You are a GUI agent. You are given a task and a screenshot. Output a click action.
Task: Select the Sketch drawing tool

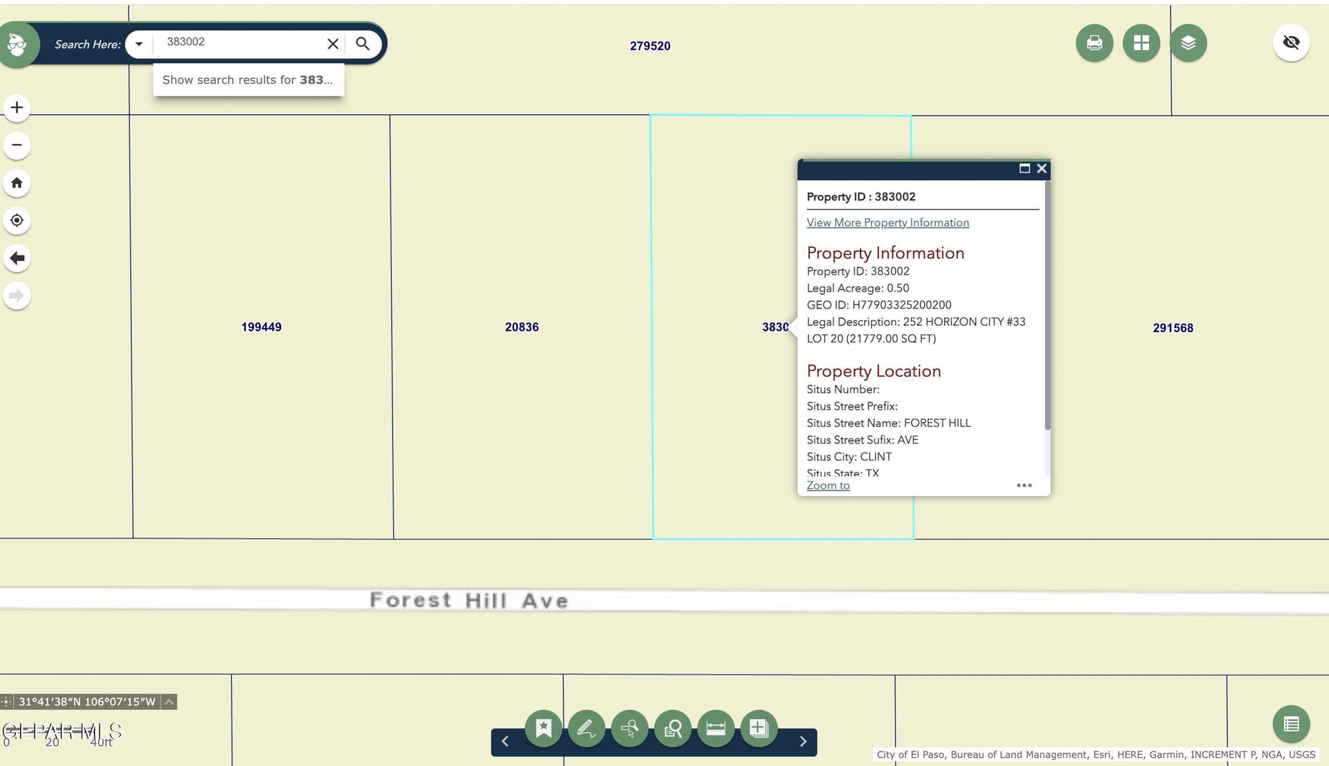(x=586, y=728)
